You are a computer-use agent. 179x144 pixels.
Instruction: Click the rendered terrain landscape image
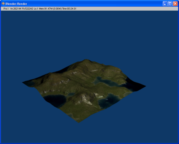pyautogui.click(x=84, y=91)
